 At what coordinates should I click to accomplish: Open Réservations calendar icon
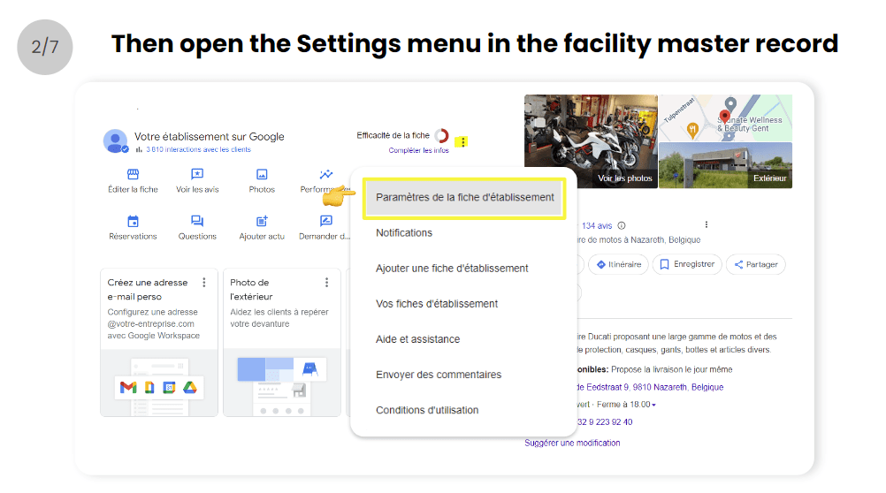(133, 221)
